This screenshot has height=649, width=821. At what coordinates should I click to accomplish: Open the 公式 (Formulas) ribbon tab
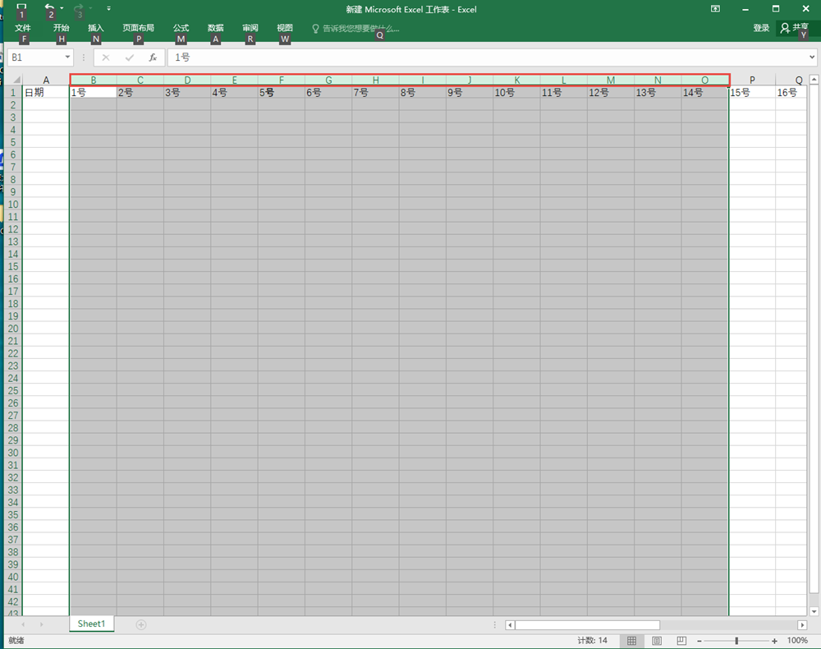coord(181,28)
